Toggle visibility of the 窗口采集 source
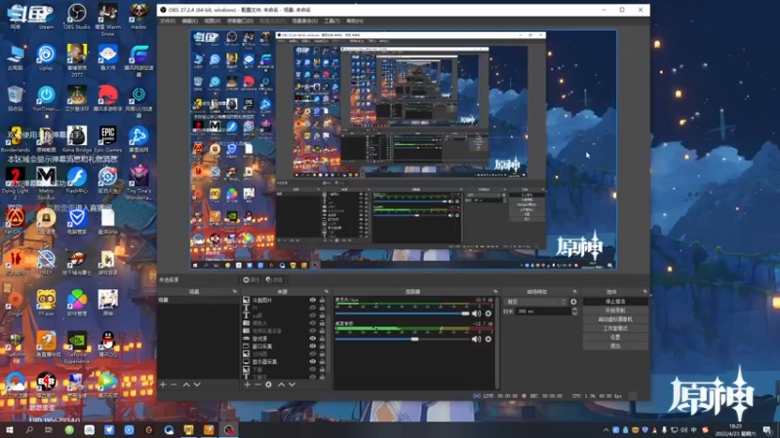The width and height of the screenshot is (780, 438). pyautogui.click(x=312, y=347)
